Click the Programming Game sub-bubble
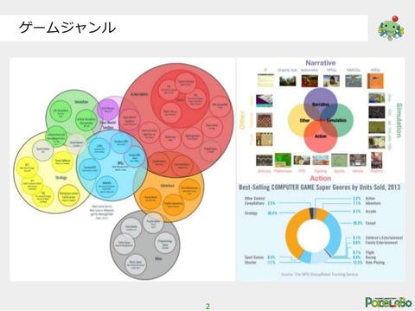 click(165, 243)
